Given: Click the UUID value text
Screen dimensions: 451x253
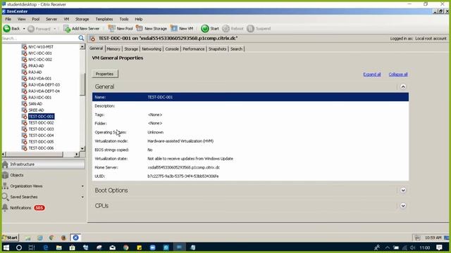Looking at the screenshot, I should [183, 176].
